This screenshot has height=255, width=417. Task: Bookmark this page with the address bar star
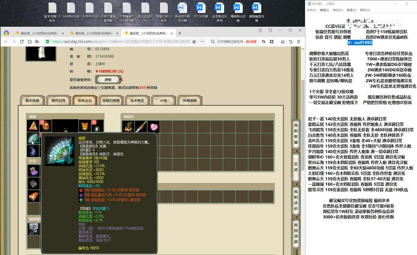(x=194, y=41)
